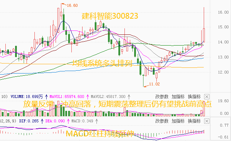
Task: Click 加指标 in the MACD panel
Action: (x=178, y=121)
